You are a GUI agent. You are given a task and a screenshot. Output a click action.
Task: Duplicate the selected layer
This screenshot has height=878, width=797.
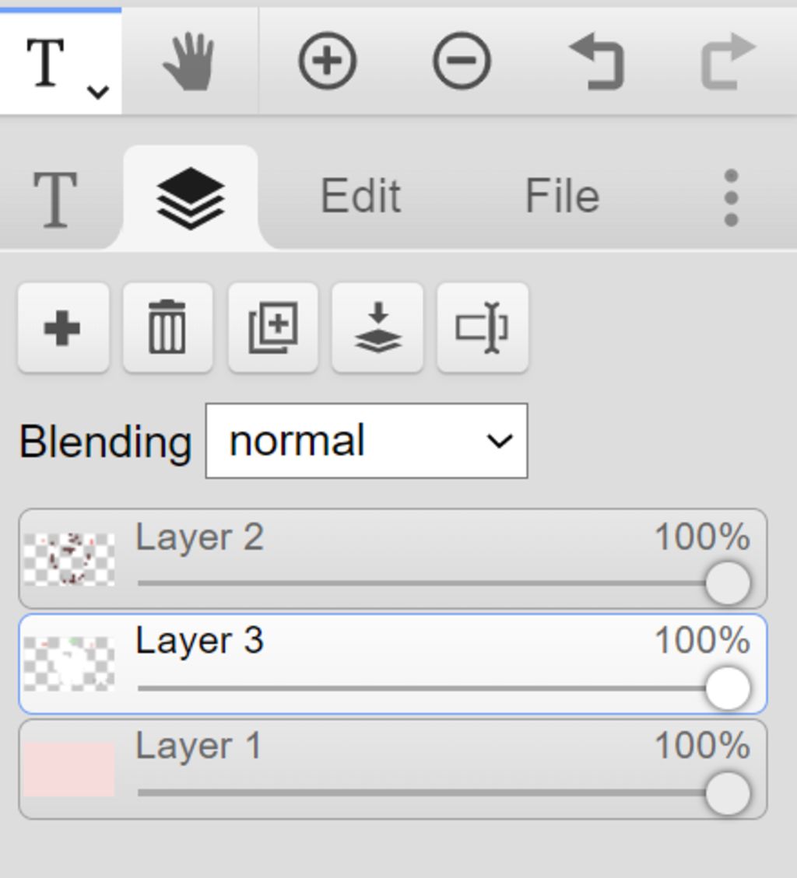pos(273,327)
